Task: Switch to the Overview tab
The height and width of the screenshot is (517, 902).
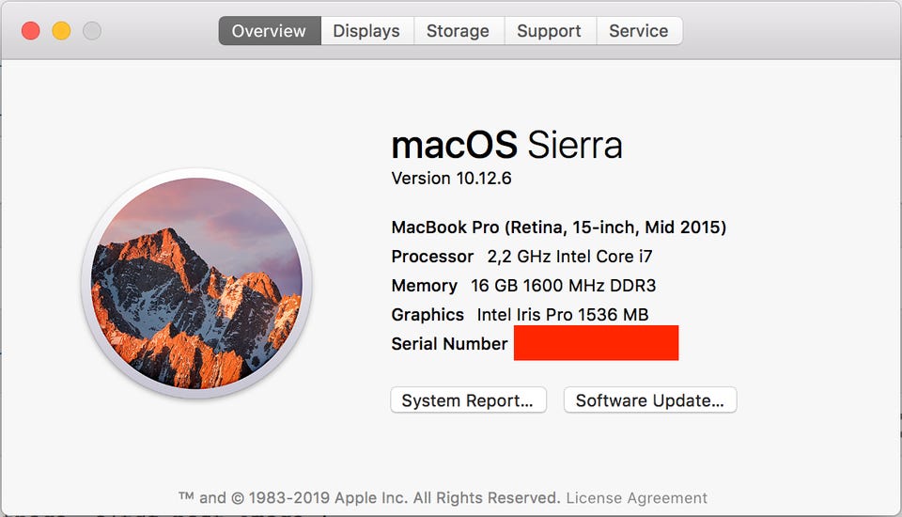Action: (x=270, y=31)
